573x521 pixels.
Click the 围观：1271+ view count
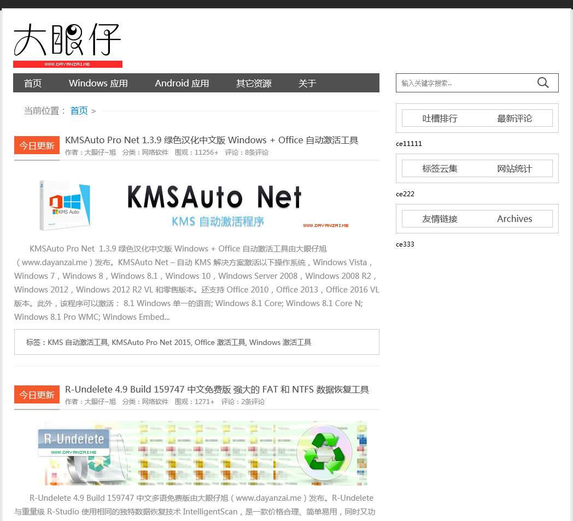point(195,401)
